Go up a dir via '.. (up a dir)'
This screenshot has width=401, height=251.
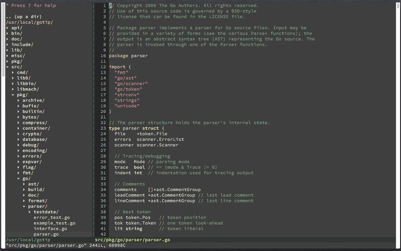pos(24,17)
